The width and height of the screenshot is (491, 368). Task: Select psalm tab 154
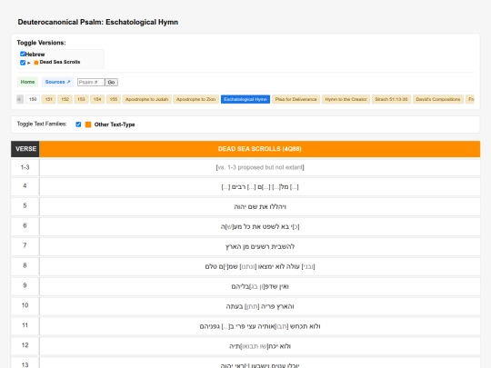(x=97, y=99)
